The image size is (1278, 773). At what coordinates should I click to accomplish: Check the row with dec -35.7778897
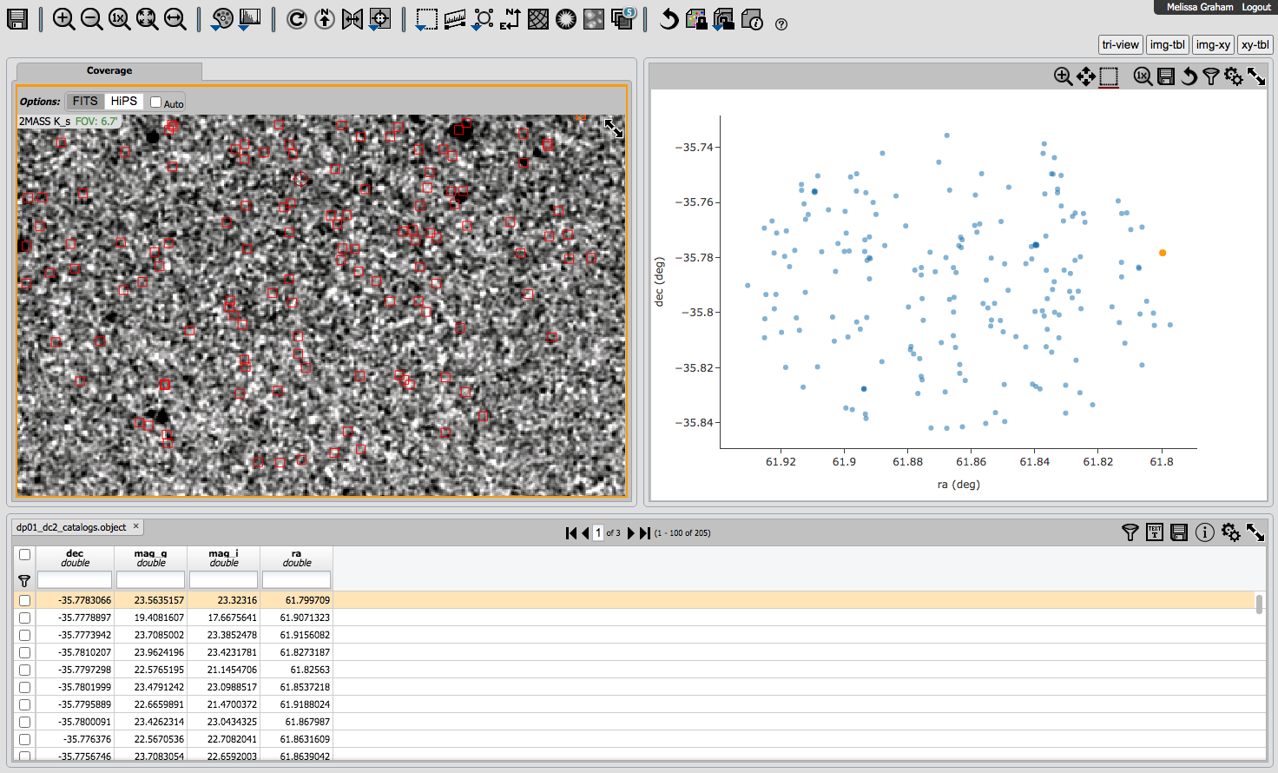click(24, 618)
